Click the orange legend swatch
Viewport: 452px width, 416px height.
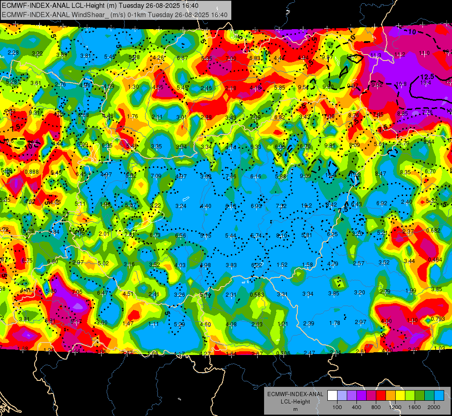[391, 396]
